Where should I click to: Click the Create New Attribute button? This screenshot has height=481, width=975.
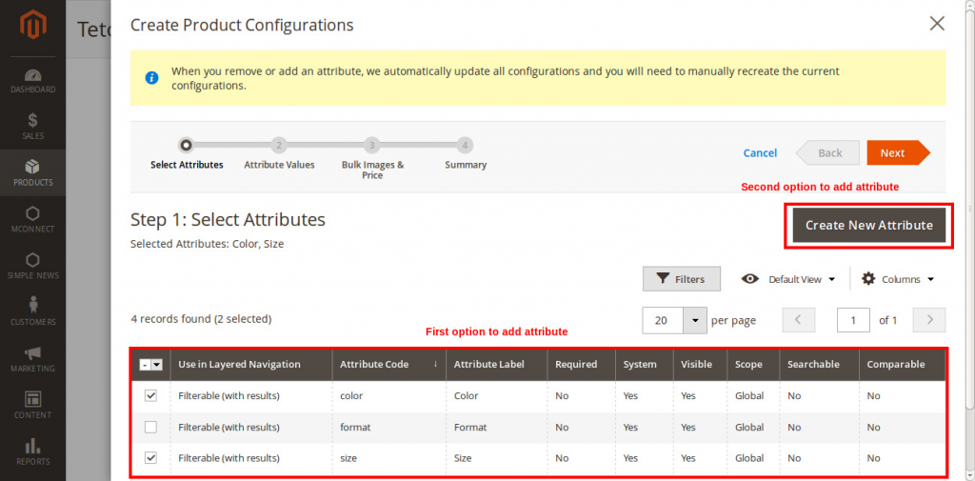tap(868, 226)
